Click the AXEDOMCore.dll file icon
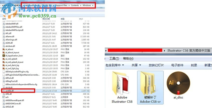The image size is (212, 108). point(4,104)
